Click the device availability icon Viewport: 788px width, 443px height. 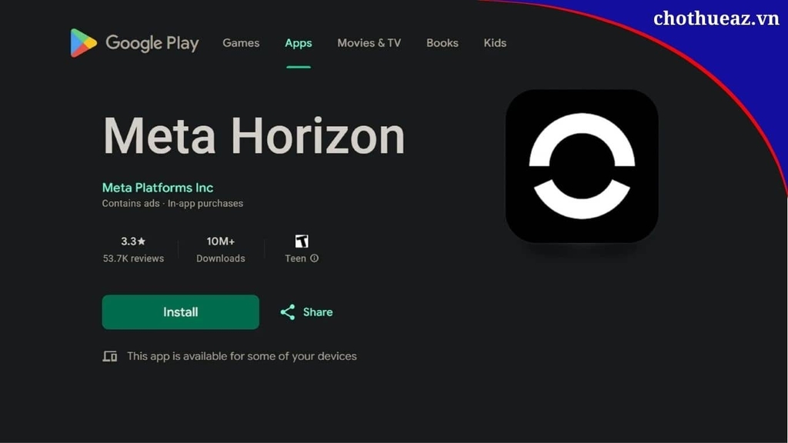(110, 356)
